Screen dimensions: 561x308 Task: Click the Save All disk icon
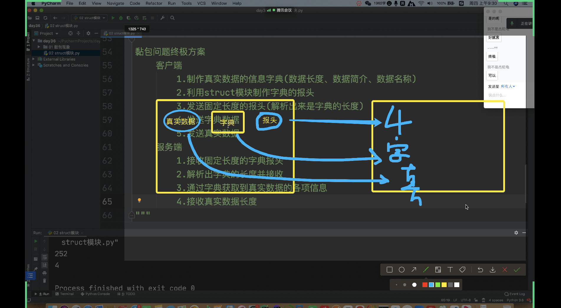coord(37,18)
